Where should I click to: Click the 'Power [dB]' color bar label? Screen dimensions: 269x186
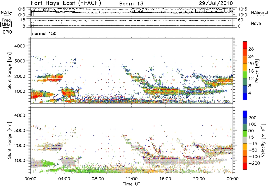(x=257, y=71)
